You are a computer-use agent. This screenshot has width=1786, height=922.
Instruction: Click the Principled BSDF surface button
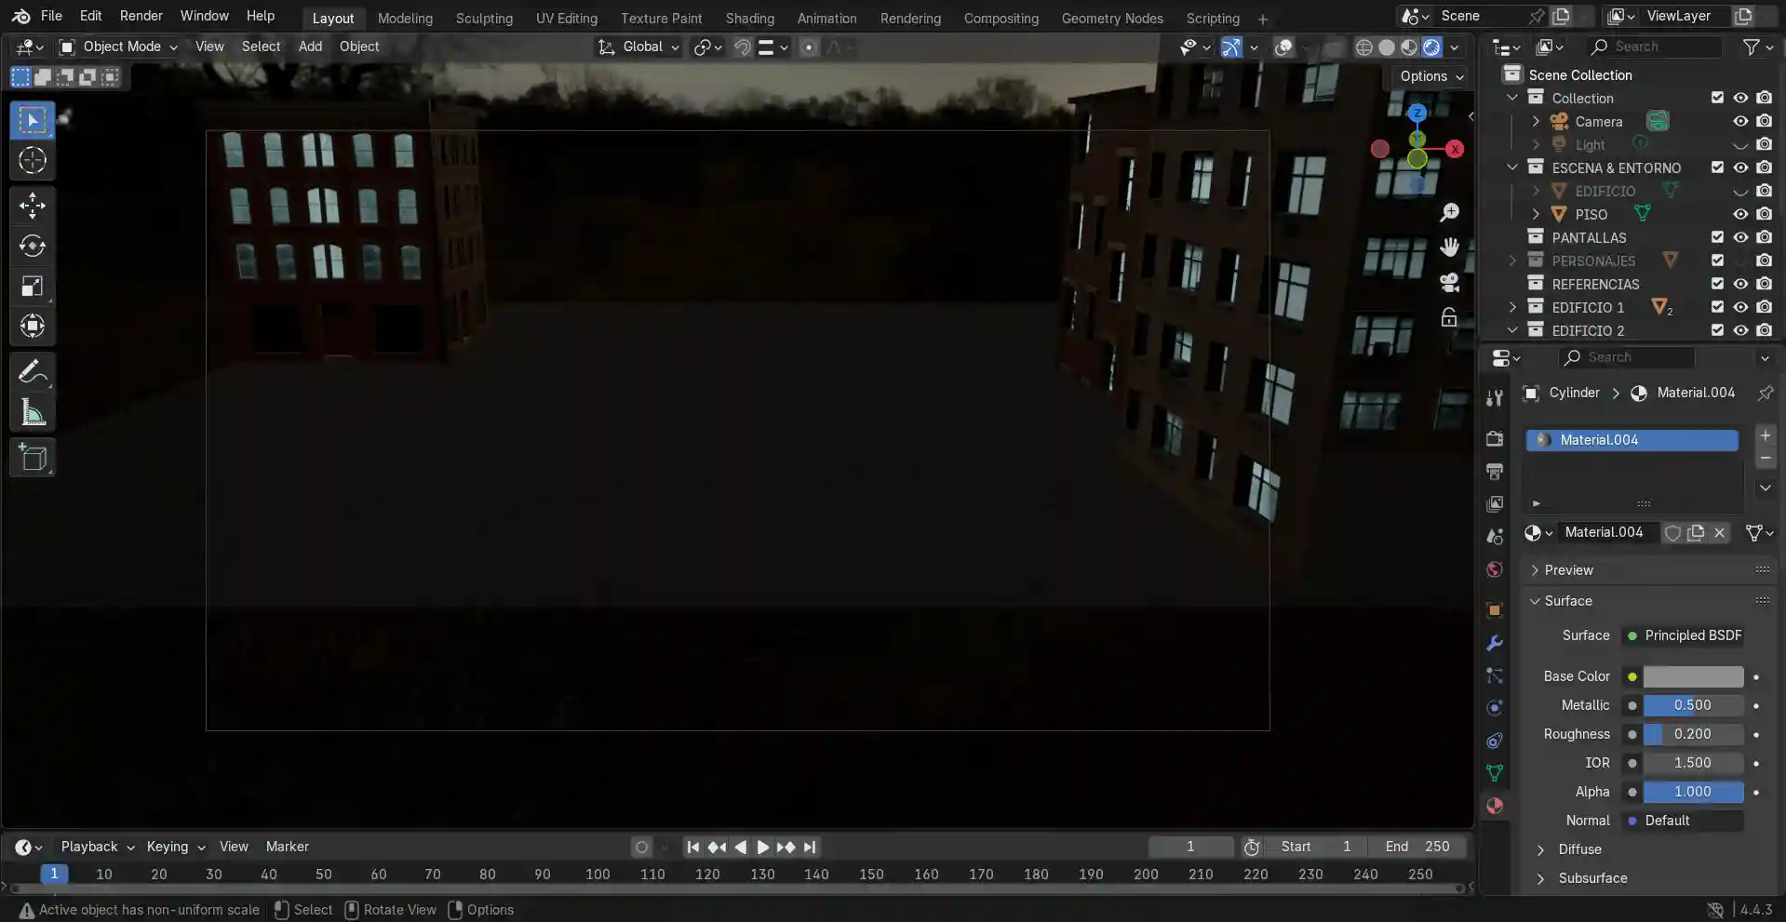[x=1683, y=635]
